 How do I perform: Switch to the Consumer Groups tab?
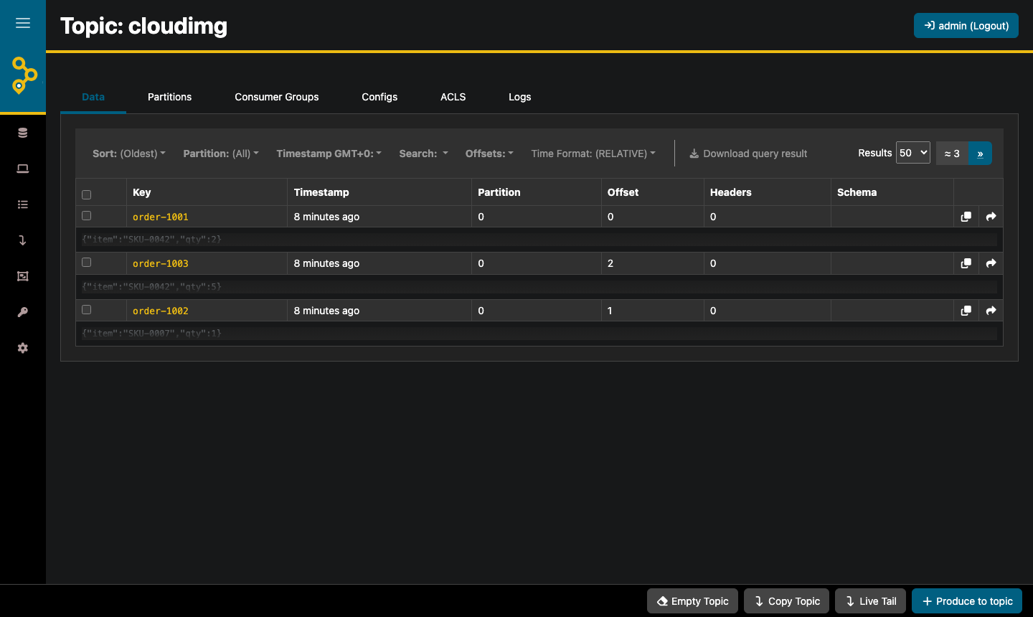[x=277, y=97]
